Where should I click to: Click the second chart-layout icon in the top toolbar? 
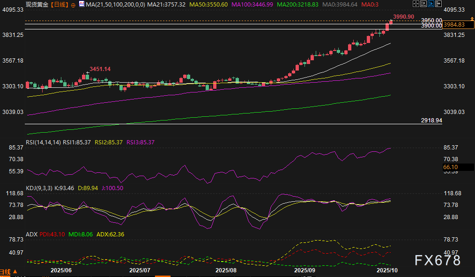pos(424,5)
